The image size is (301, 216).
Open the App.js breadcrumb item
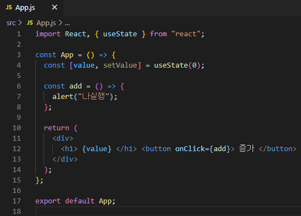(x=46, y=23)
